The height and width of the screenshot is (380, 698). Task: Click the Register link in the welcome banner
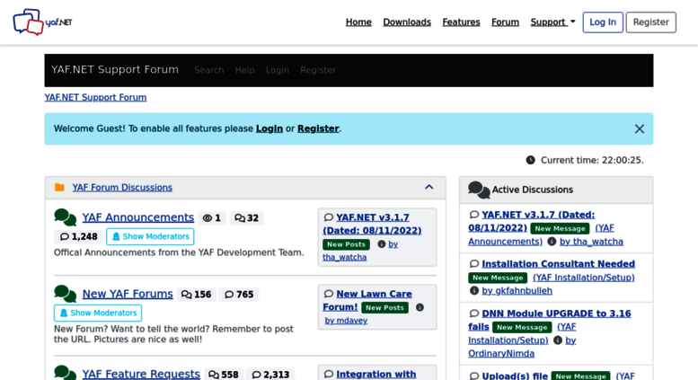[318, 128]
